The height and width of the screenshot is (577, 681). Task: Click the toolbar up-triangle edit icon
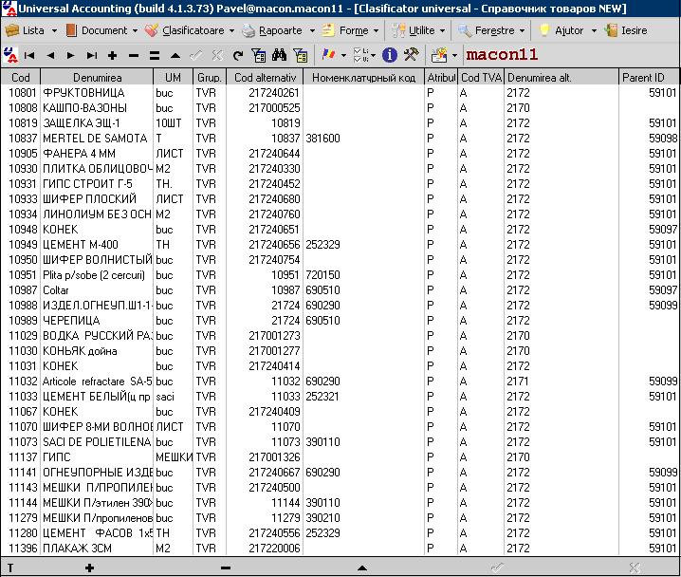[x=175, y=56]
